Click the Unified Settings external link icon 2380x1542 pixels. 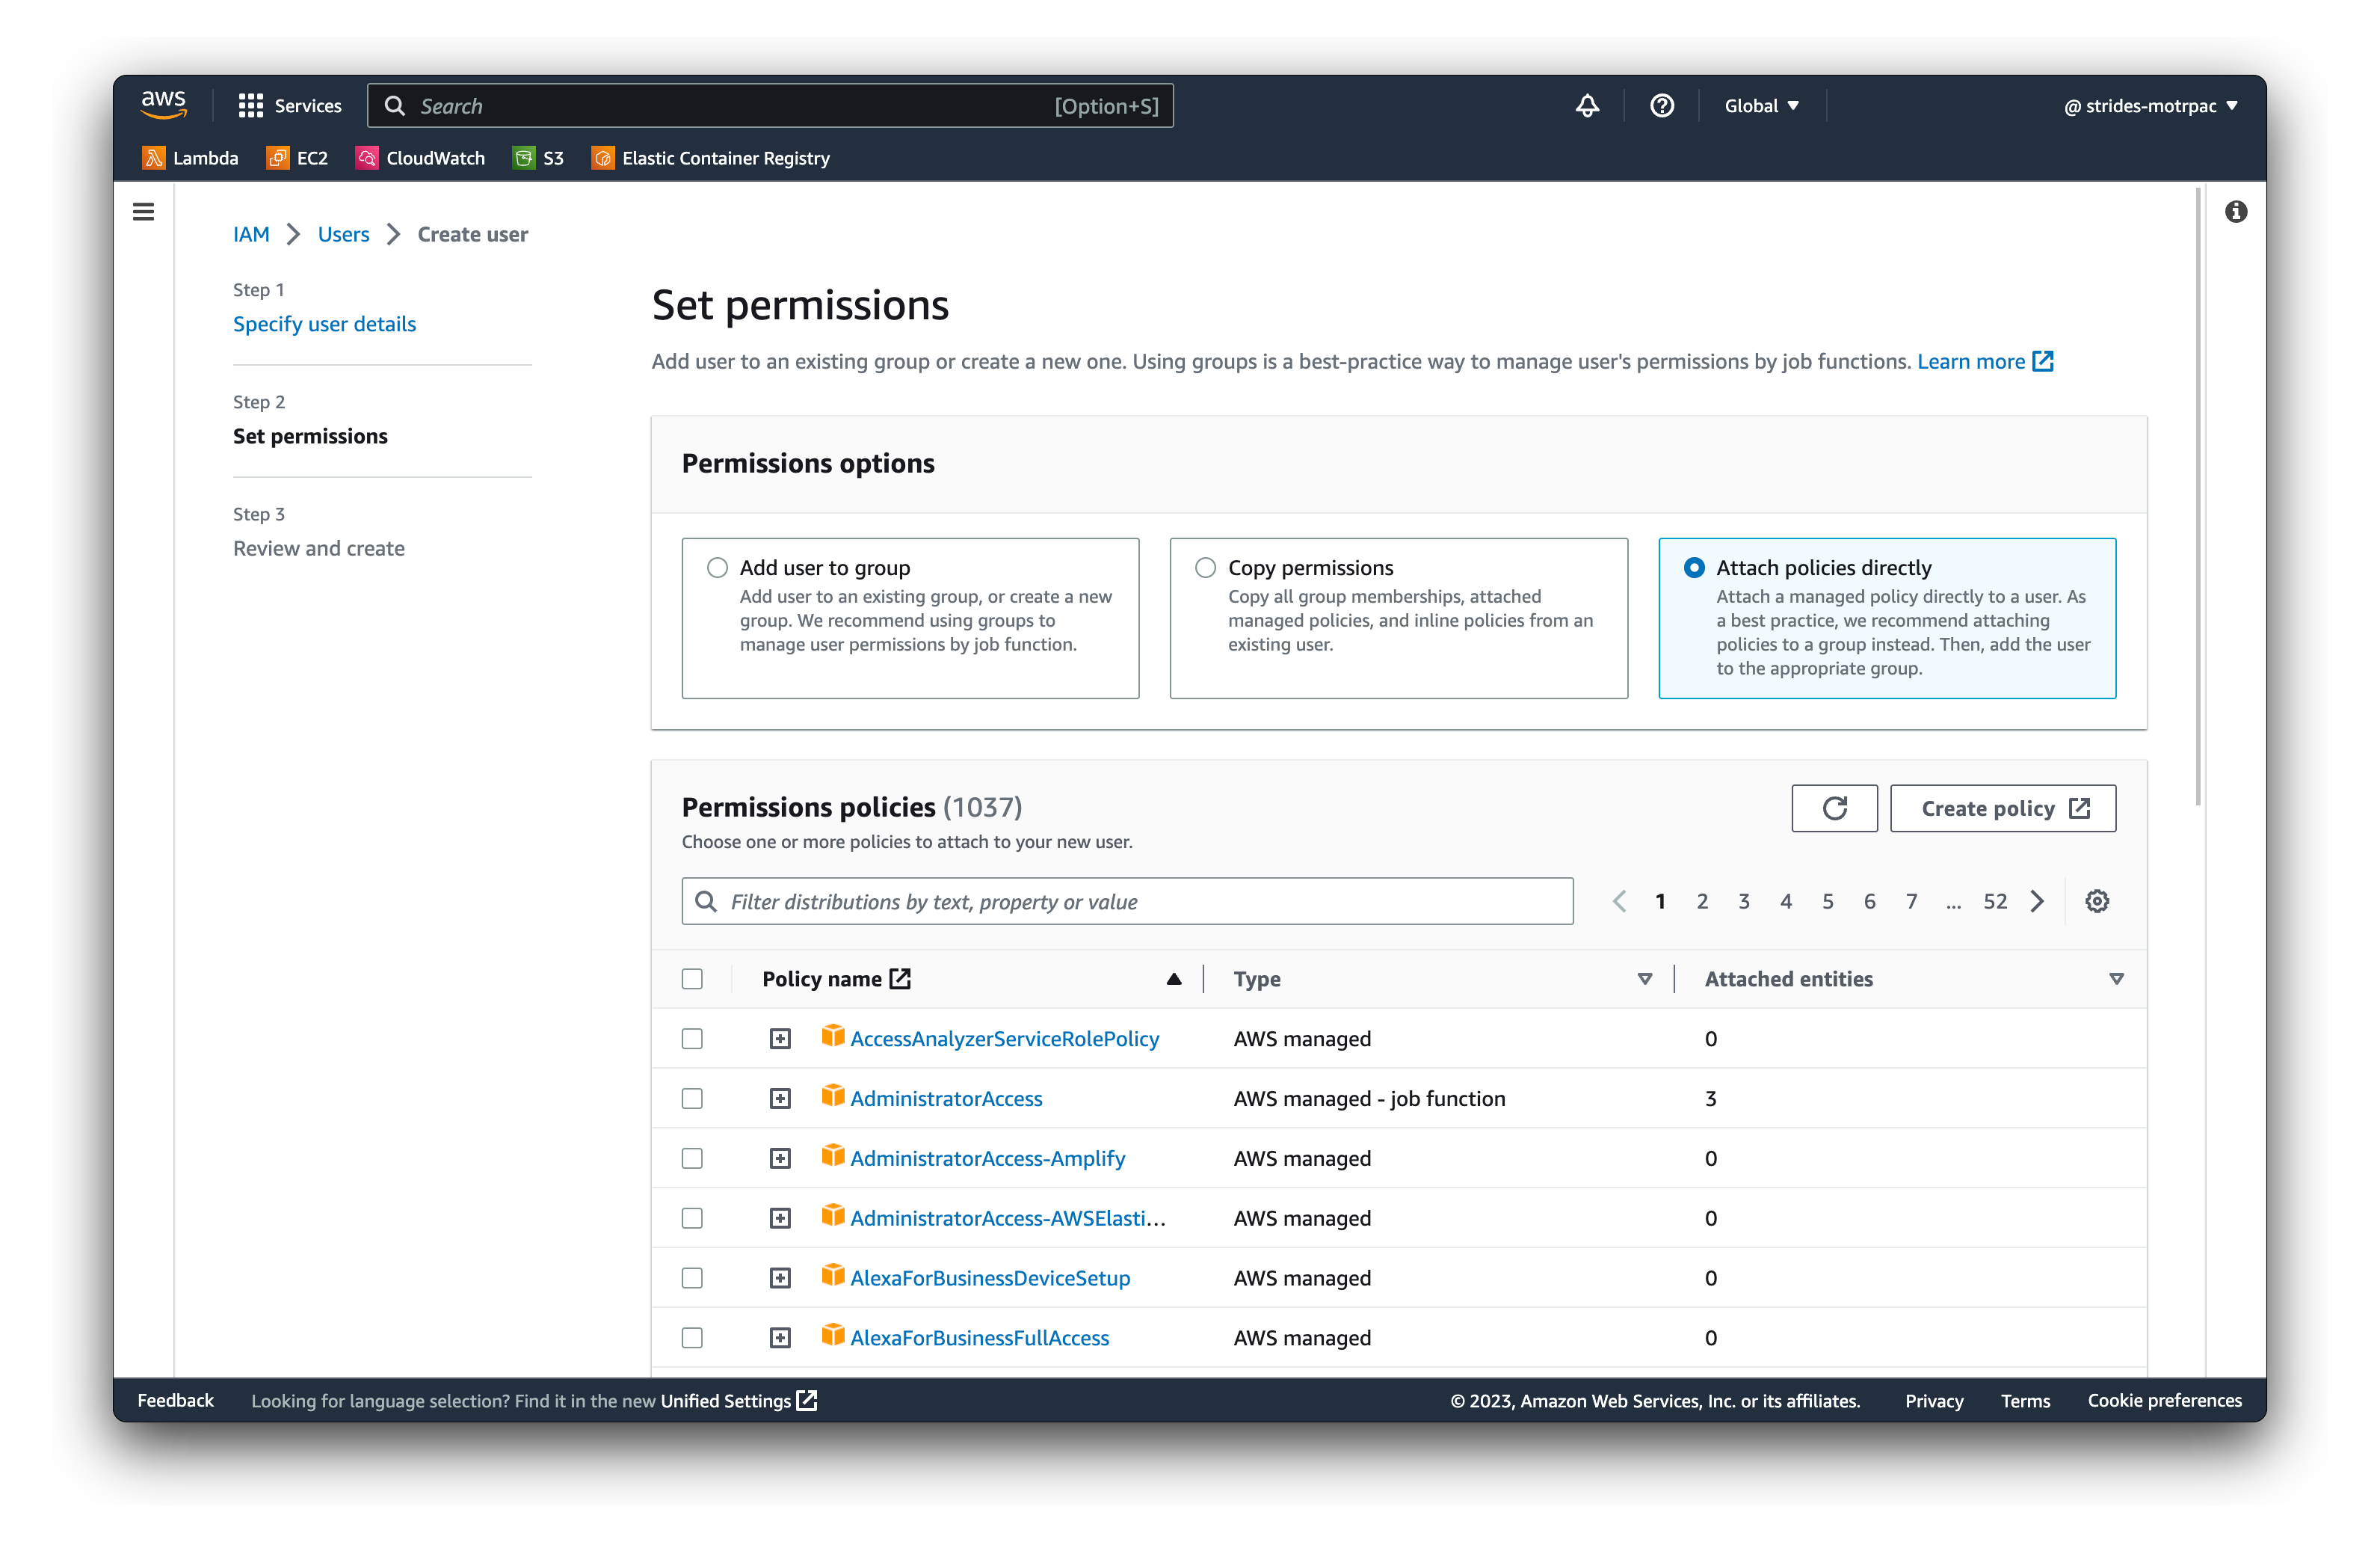click(807, 1401)
